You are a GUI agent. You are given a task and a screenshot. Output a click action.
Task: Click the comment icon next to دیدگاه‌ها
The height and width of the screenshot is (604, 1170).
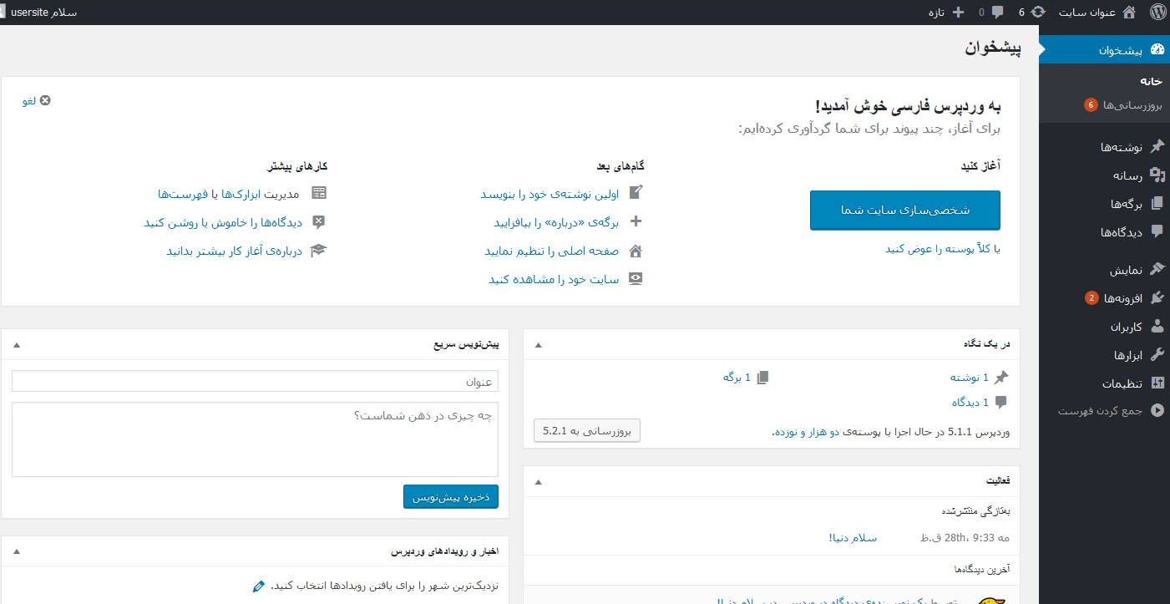point(1157,231)
